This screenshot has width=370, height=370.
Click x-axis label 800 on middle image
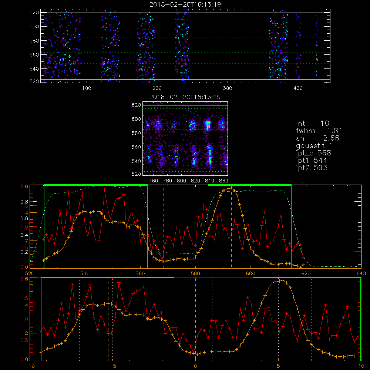(181, 181)
